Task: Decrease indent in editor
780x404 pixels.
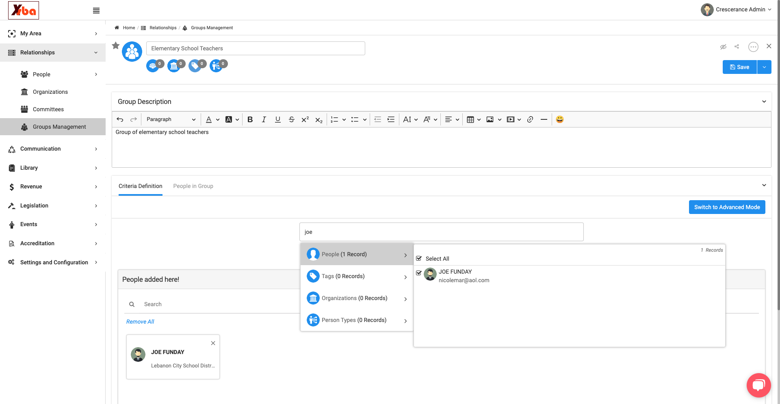Action: pos(377,119)
